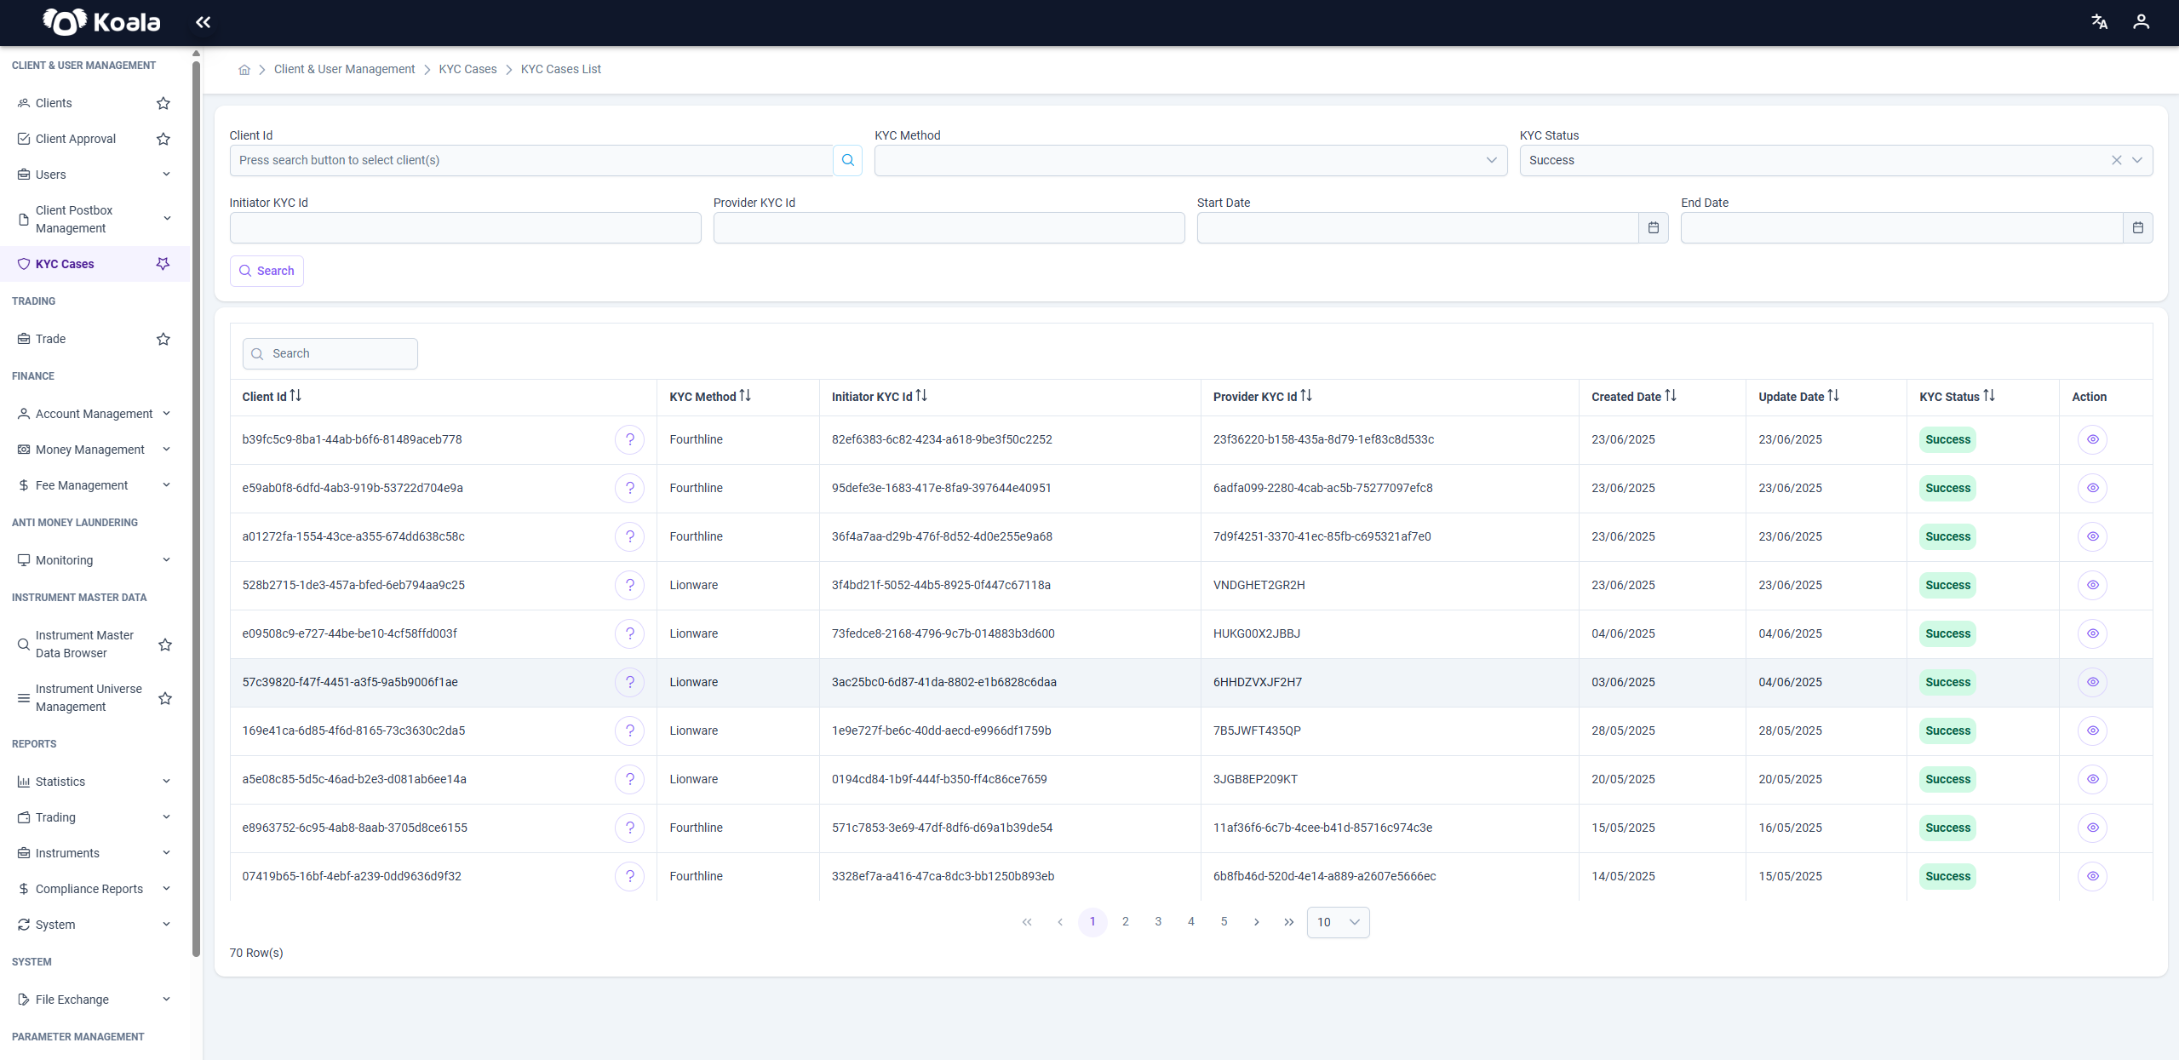The width and height of the screenshot is (2179, 1060).
Task: Open the rows-per-page dropdown showing 10
Action: click(1338, 922)
